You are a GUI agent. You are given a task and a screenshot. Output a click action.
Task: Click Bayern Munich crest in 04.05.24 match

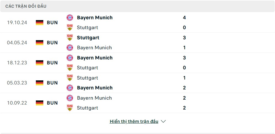click(70, 48)
